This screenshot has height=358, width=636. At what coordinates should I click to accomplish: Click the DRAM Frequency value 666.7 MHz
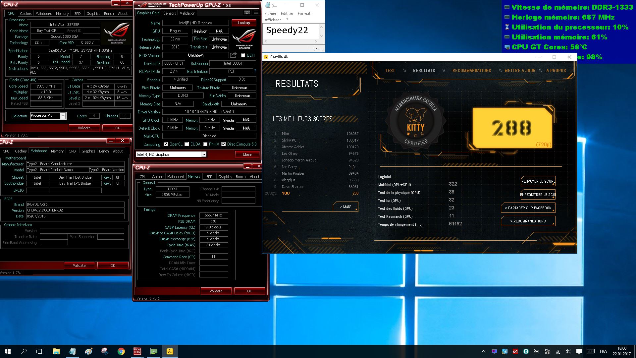coord(213,215)
